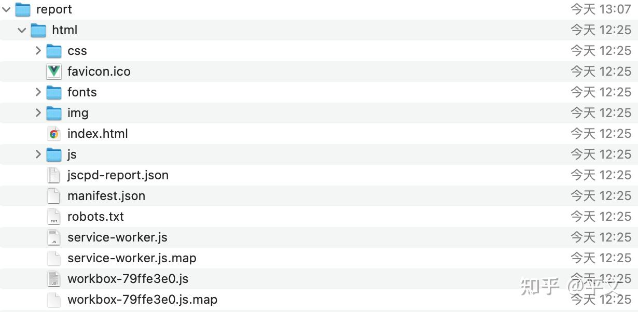Click the report folder's 13:07 date
Screen dimensions: 638x312
601,9
